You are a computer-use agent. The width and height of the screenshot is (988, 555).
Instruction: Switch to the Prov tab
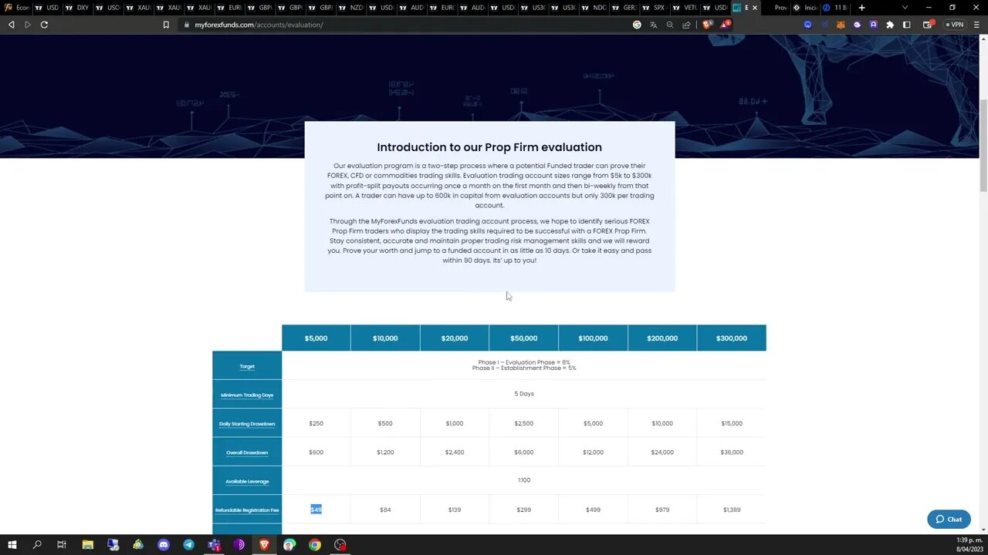(777, 8)
